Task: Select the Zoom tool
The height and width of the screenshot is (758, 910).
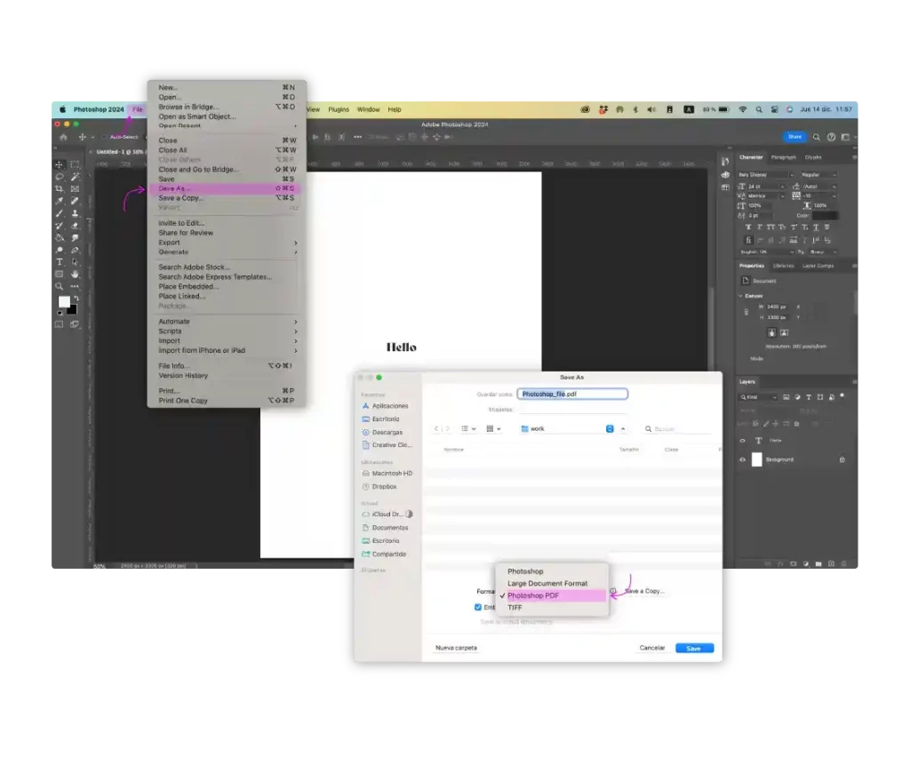Action: tap(60, 286)
